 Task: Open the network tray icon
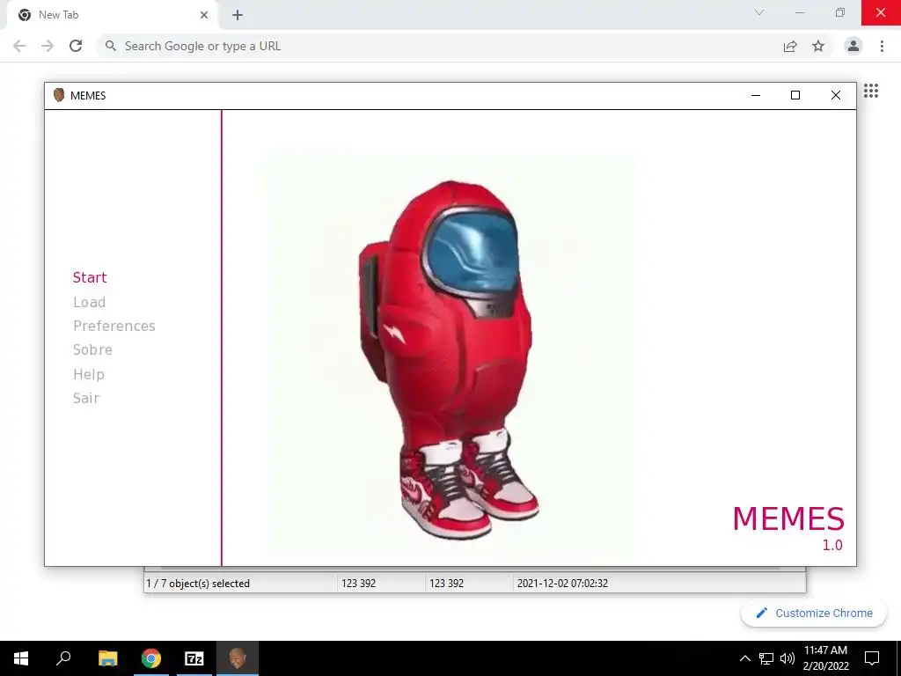point(766,658)
